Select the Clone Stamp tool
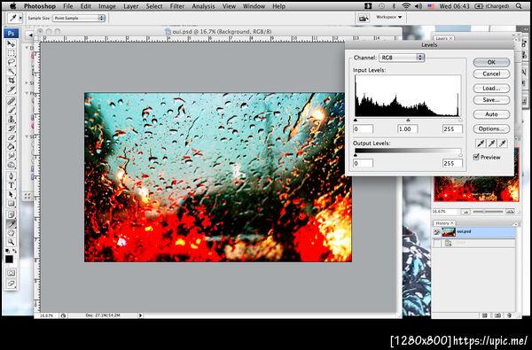The height and width of the screenshot is (350, 532). [x=12, y=120]
